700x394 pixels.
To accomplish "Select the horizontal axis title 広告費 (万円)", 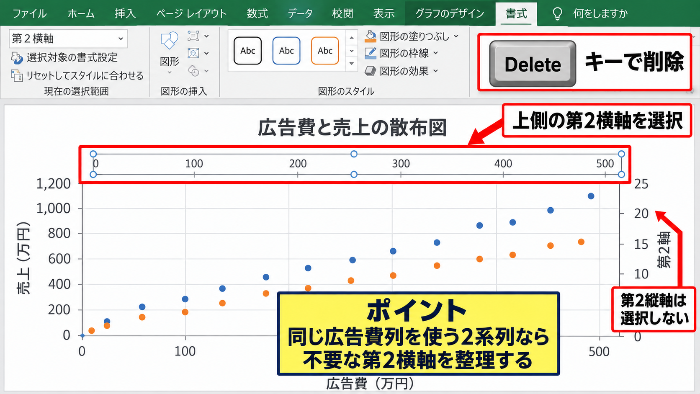I will 370,383.
